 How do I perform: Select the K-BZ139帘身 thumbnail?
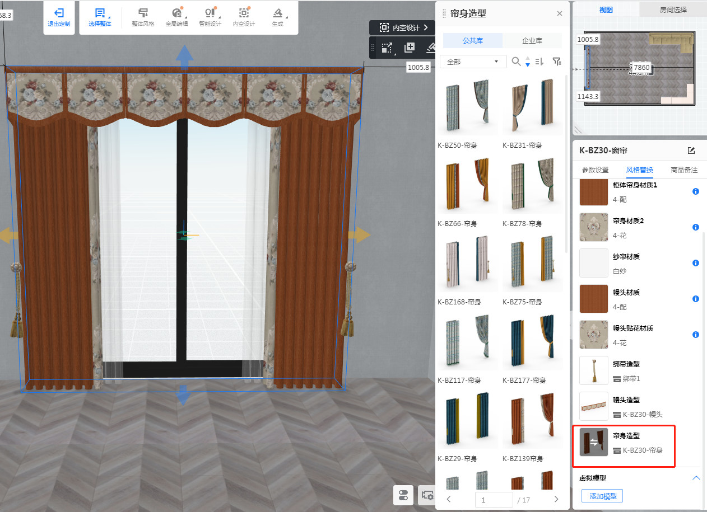pyautogui.click(x=532, y=417)
